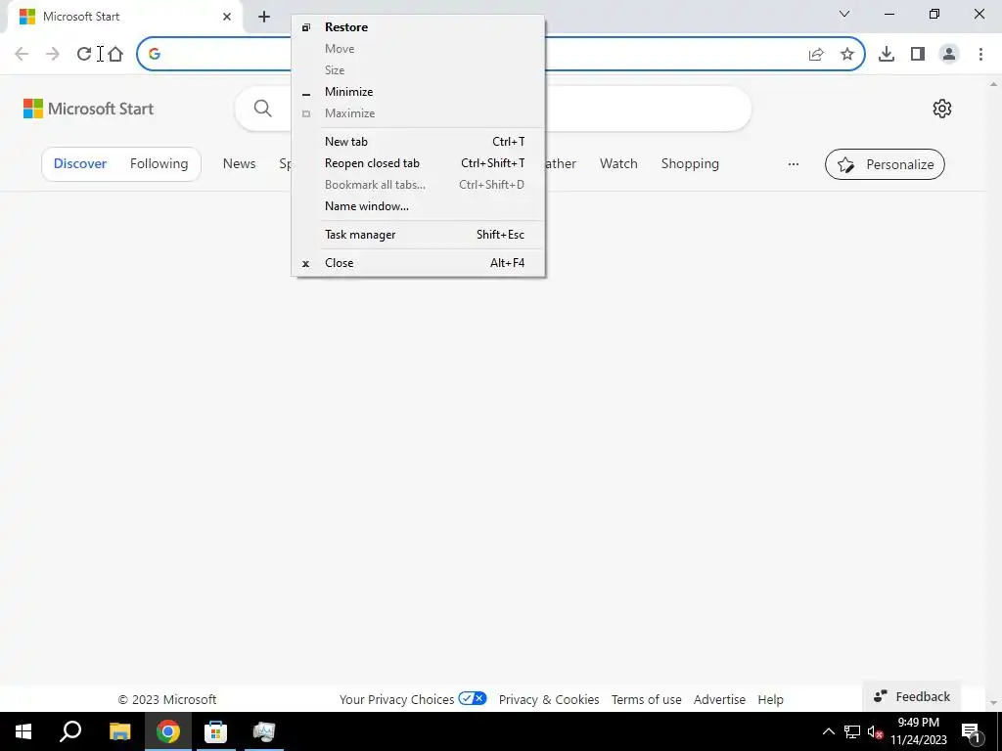1002x751 pixels.
Task: Reload the page with the refresh icon
Action: [84, 54]
